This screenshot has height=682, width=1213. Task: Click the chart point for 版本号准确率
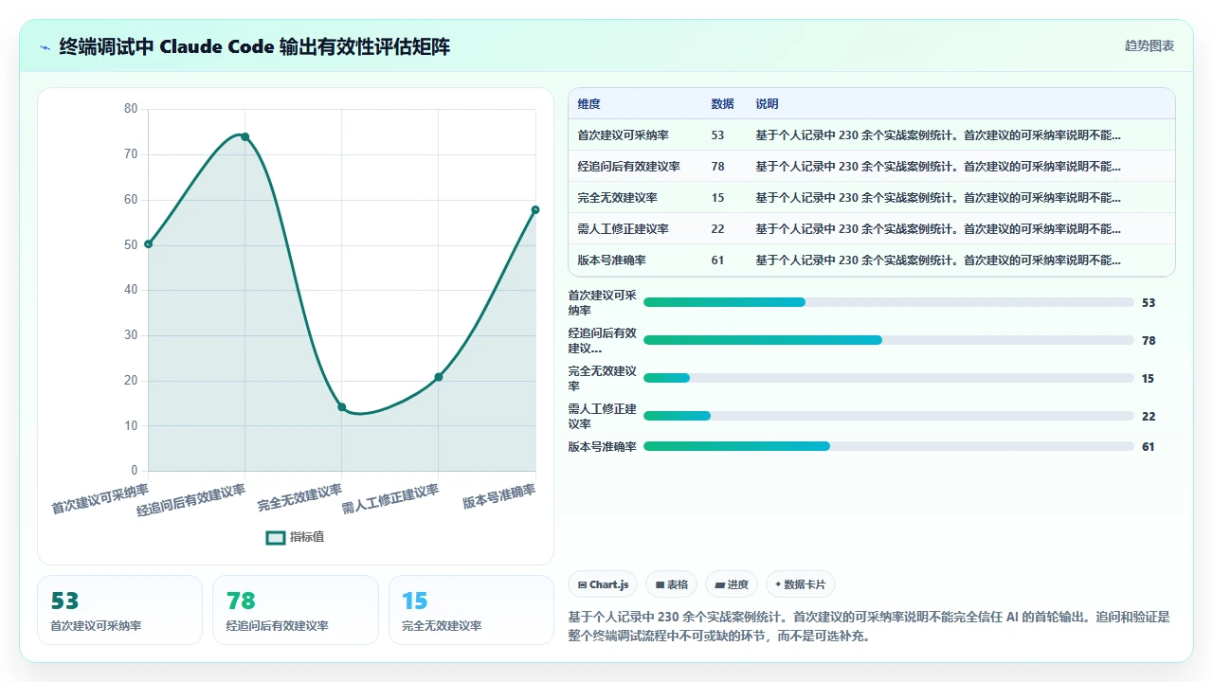[535, 209]
